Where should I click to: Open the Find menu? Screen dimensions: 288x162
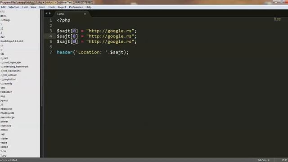click(x=25, y=7)
